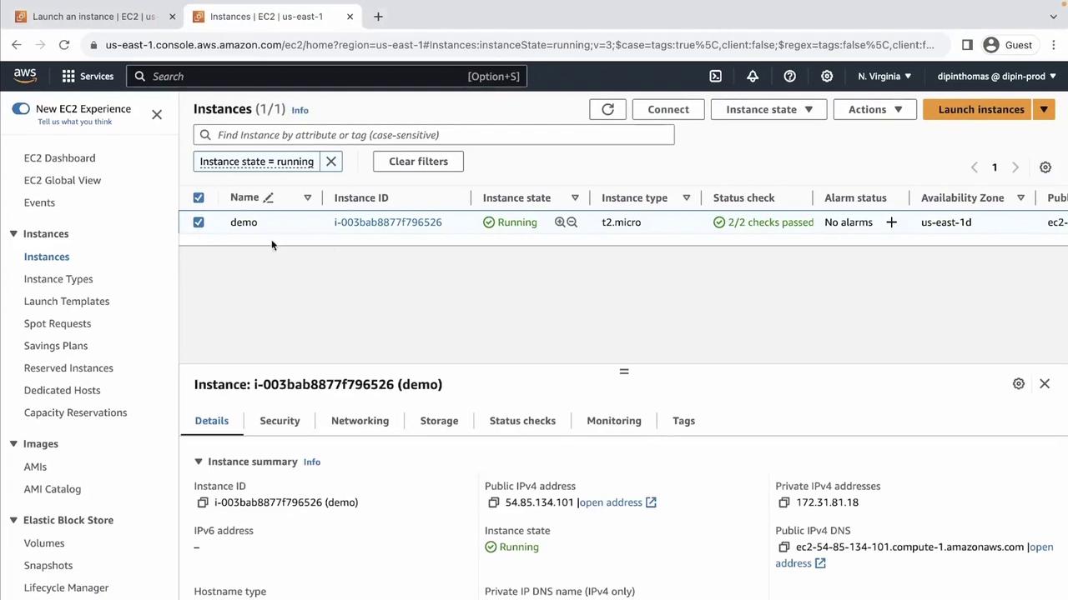Open the Tags tab

683,421
